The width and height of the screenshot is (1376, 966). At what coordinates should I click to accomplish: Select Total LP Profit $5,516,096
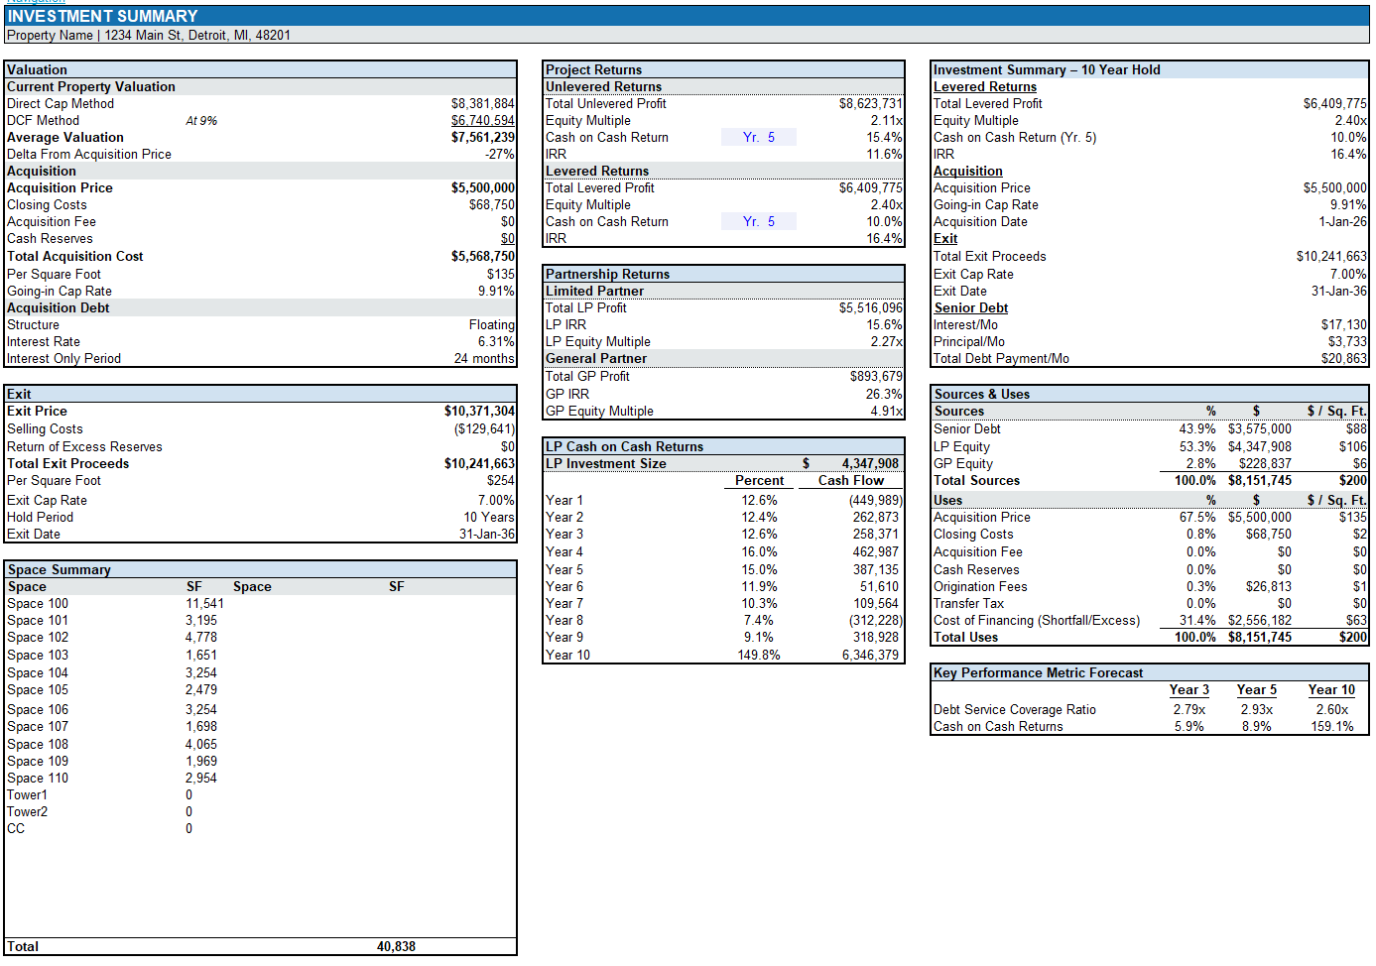(870, 307)
